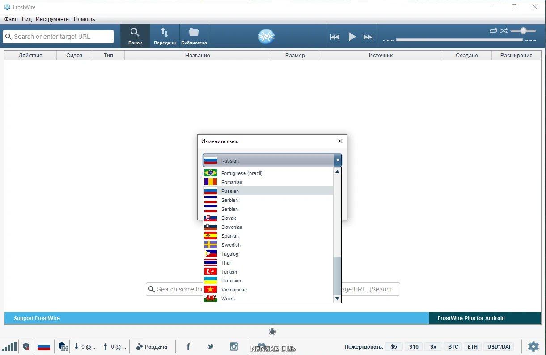Sort results by Название column

pos(198,56)
